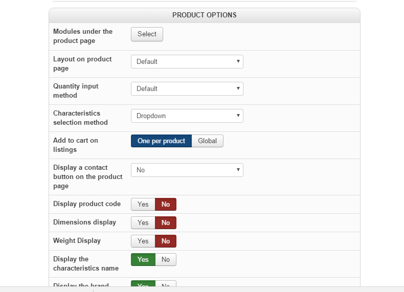
Task: Open Characteristics selection method dropdown
Action: [x=187, y=116]
